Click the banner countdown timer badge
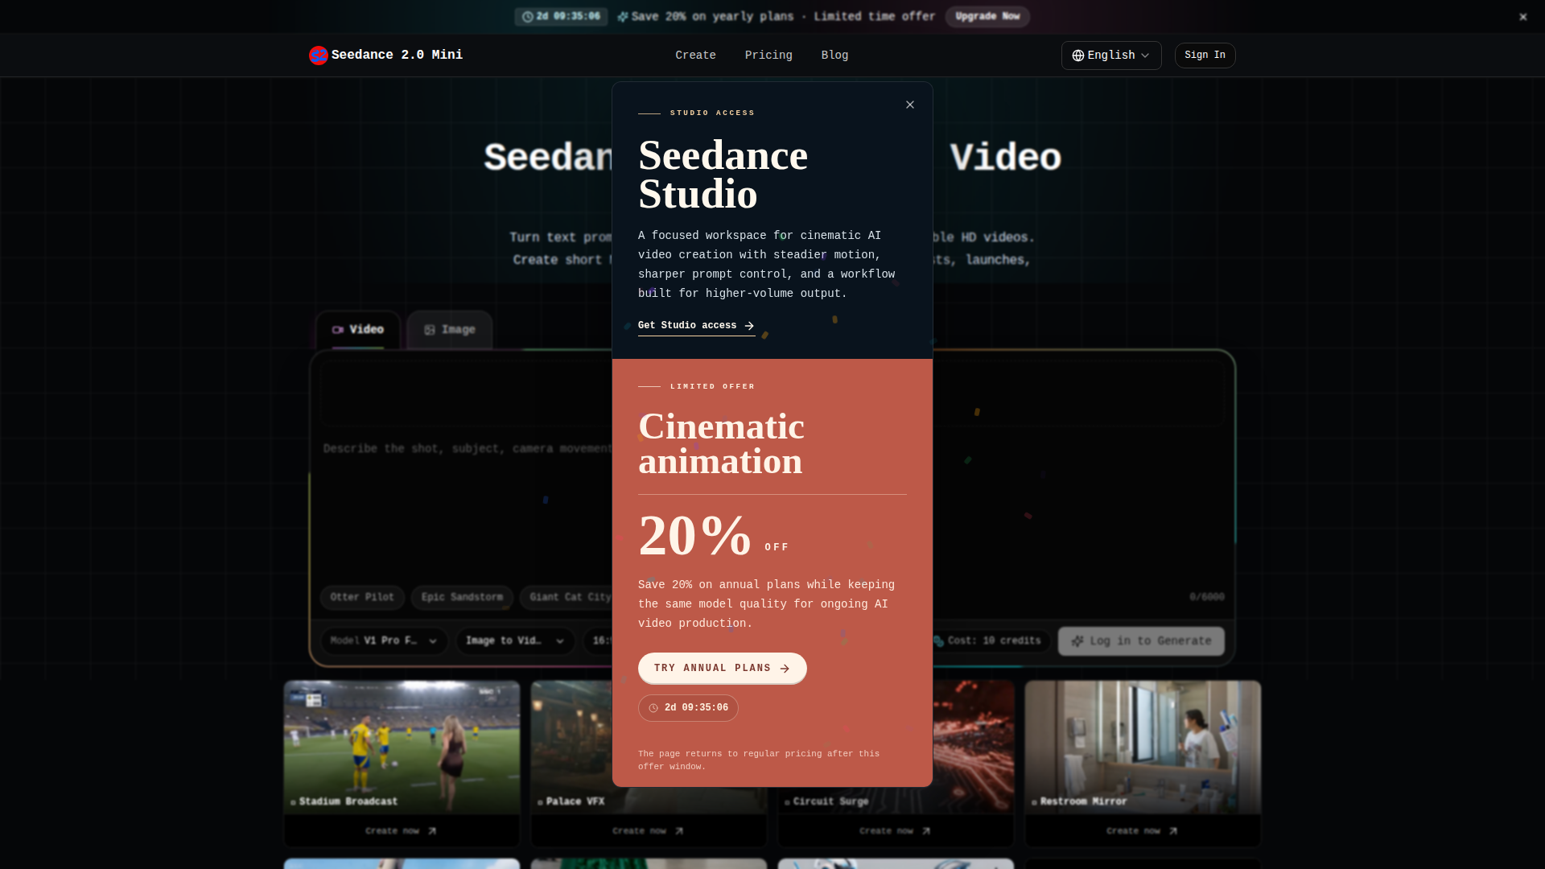 coord(561,17)
